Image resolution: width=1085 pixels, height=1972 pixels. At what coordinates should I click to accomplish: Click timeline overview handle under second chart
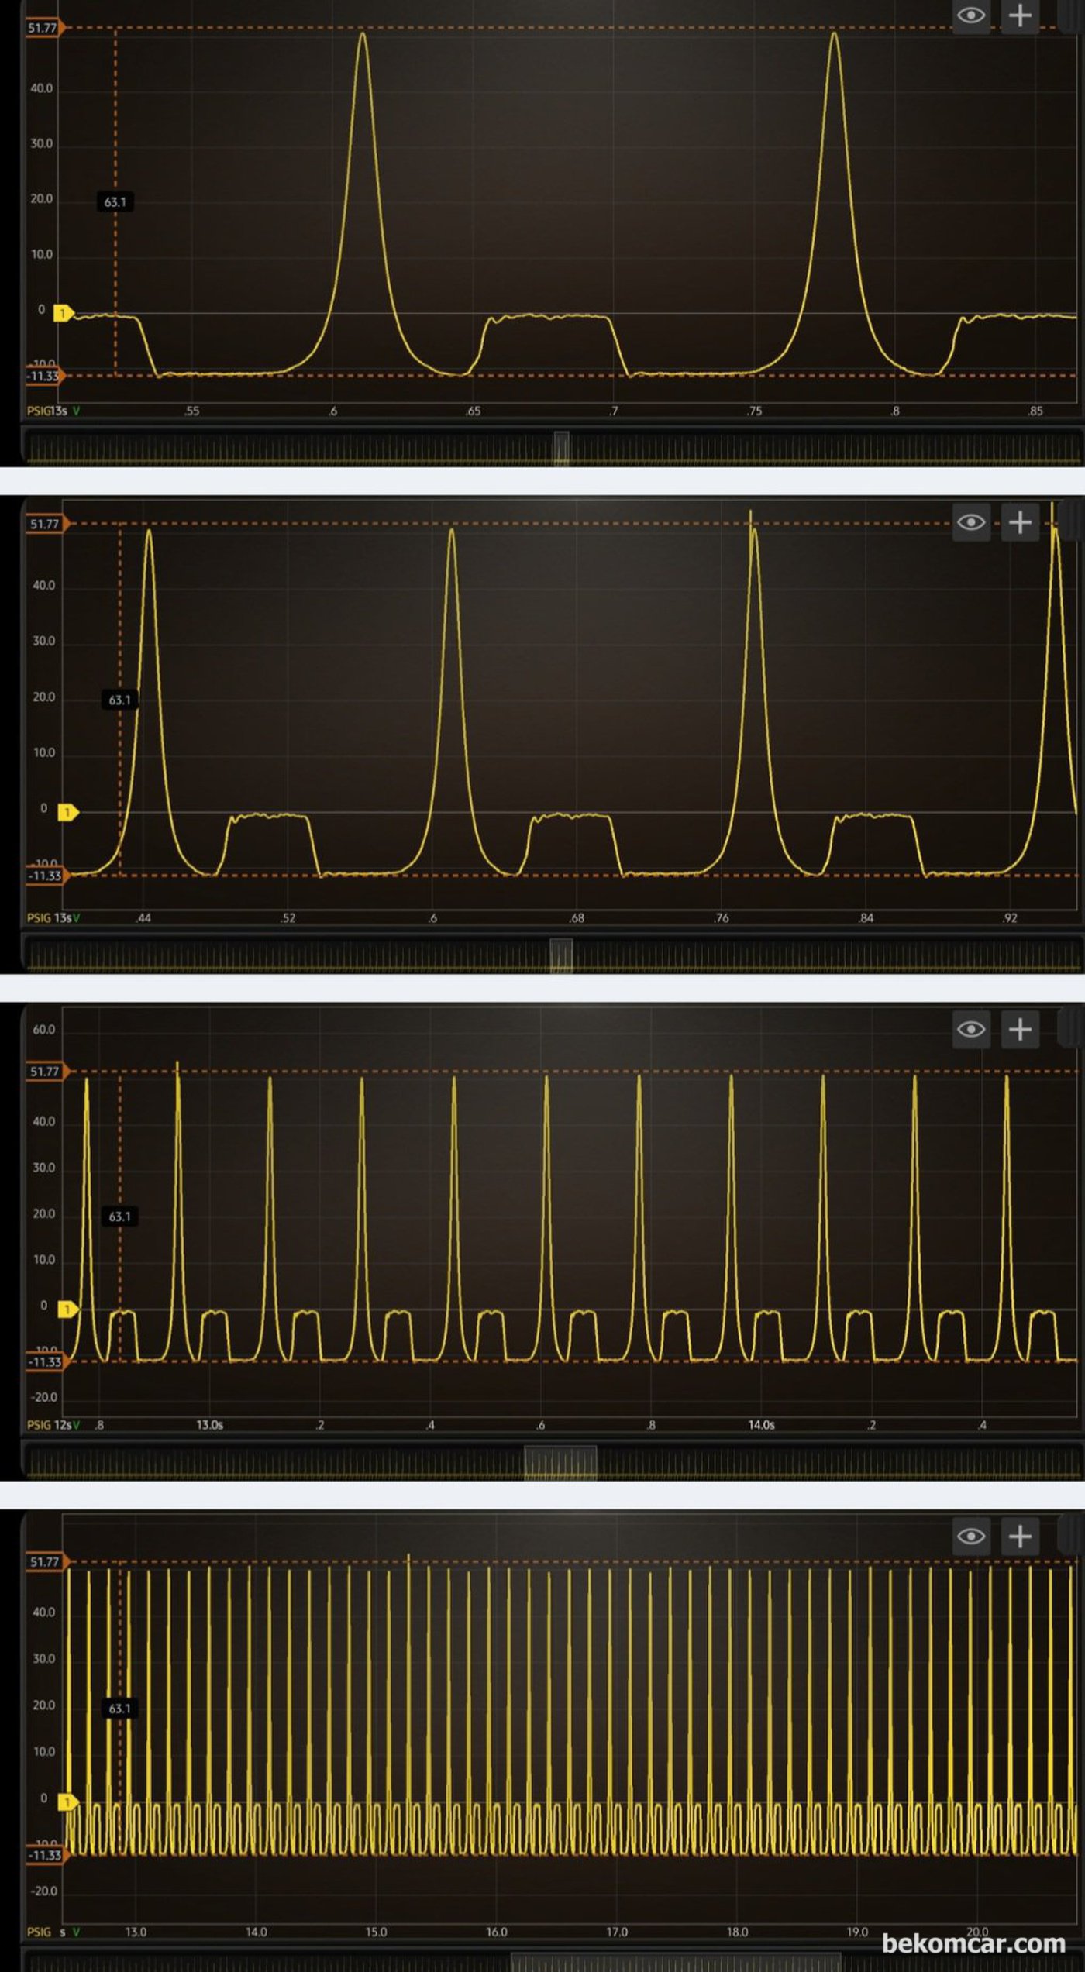pyautogui.click(x=561, y=955)
